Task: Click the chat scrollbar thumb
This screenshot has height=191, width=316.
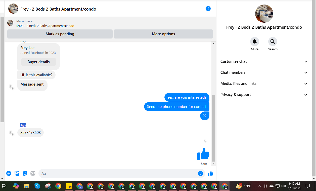Action: click(214, 128)
